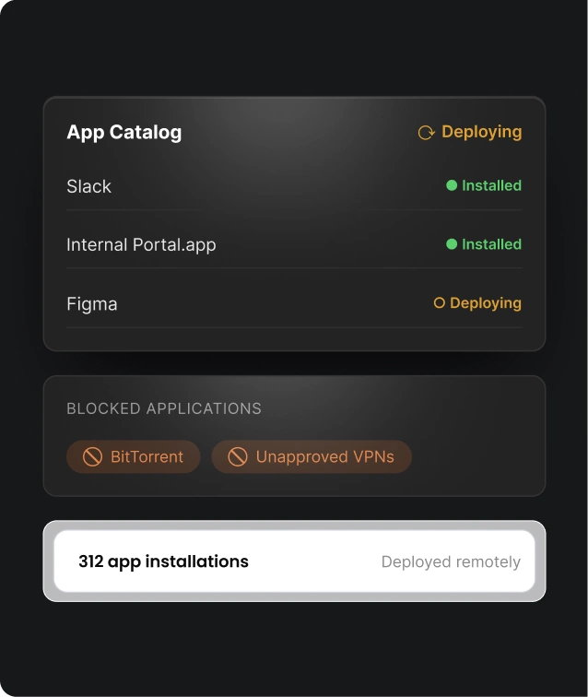Click Internal Portal.app green status dot
This screenshot has height=697, width=588.
(452, 244)
